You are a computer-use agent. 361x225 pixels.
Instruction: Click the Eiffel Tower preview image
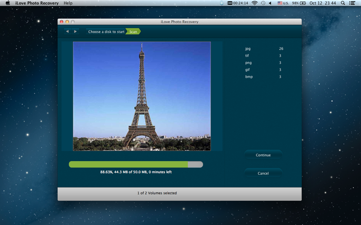(x=142, y=96)
